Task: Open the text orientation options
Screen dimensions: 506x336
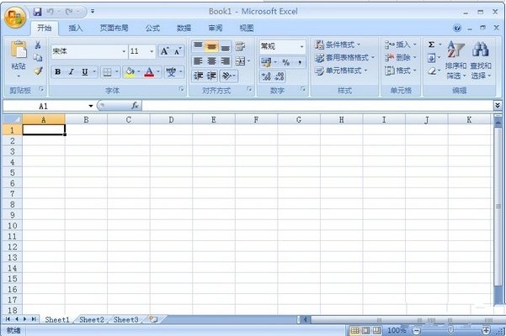Action: coord(227,76)
